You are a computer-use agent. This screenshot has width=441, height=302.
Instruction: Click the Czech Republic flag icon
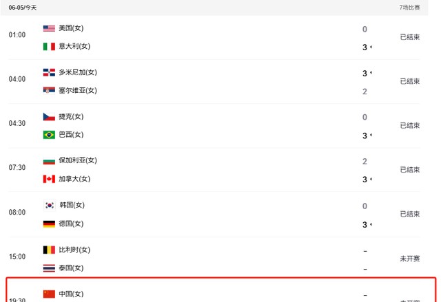(49, 117)
